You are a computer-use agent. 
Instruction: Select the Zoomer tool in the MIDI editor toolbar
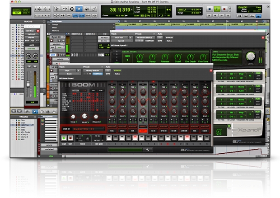35,112
